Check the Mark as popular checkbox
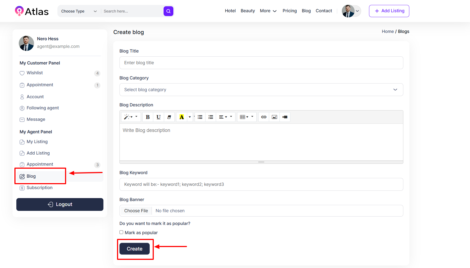Image resolution: width=470 pixels, height=268 pixels. pyautogui.click(x=121, y=232)
